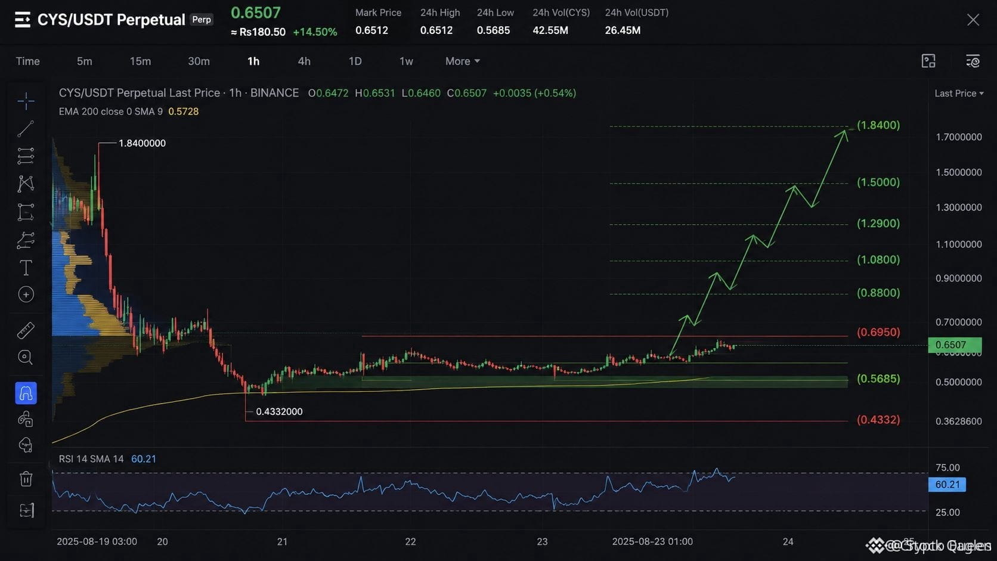
Task: Select the XABCD pattern drawing tool
Action: point(26,184)
